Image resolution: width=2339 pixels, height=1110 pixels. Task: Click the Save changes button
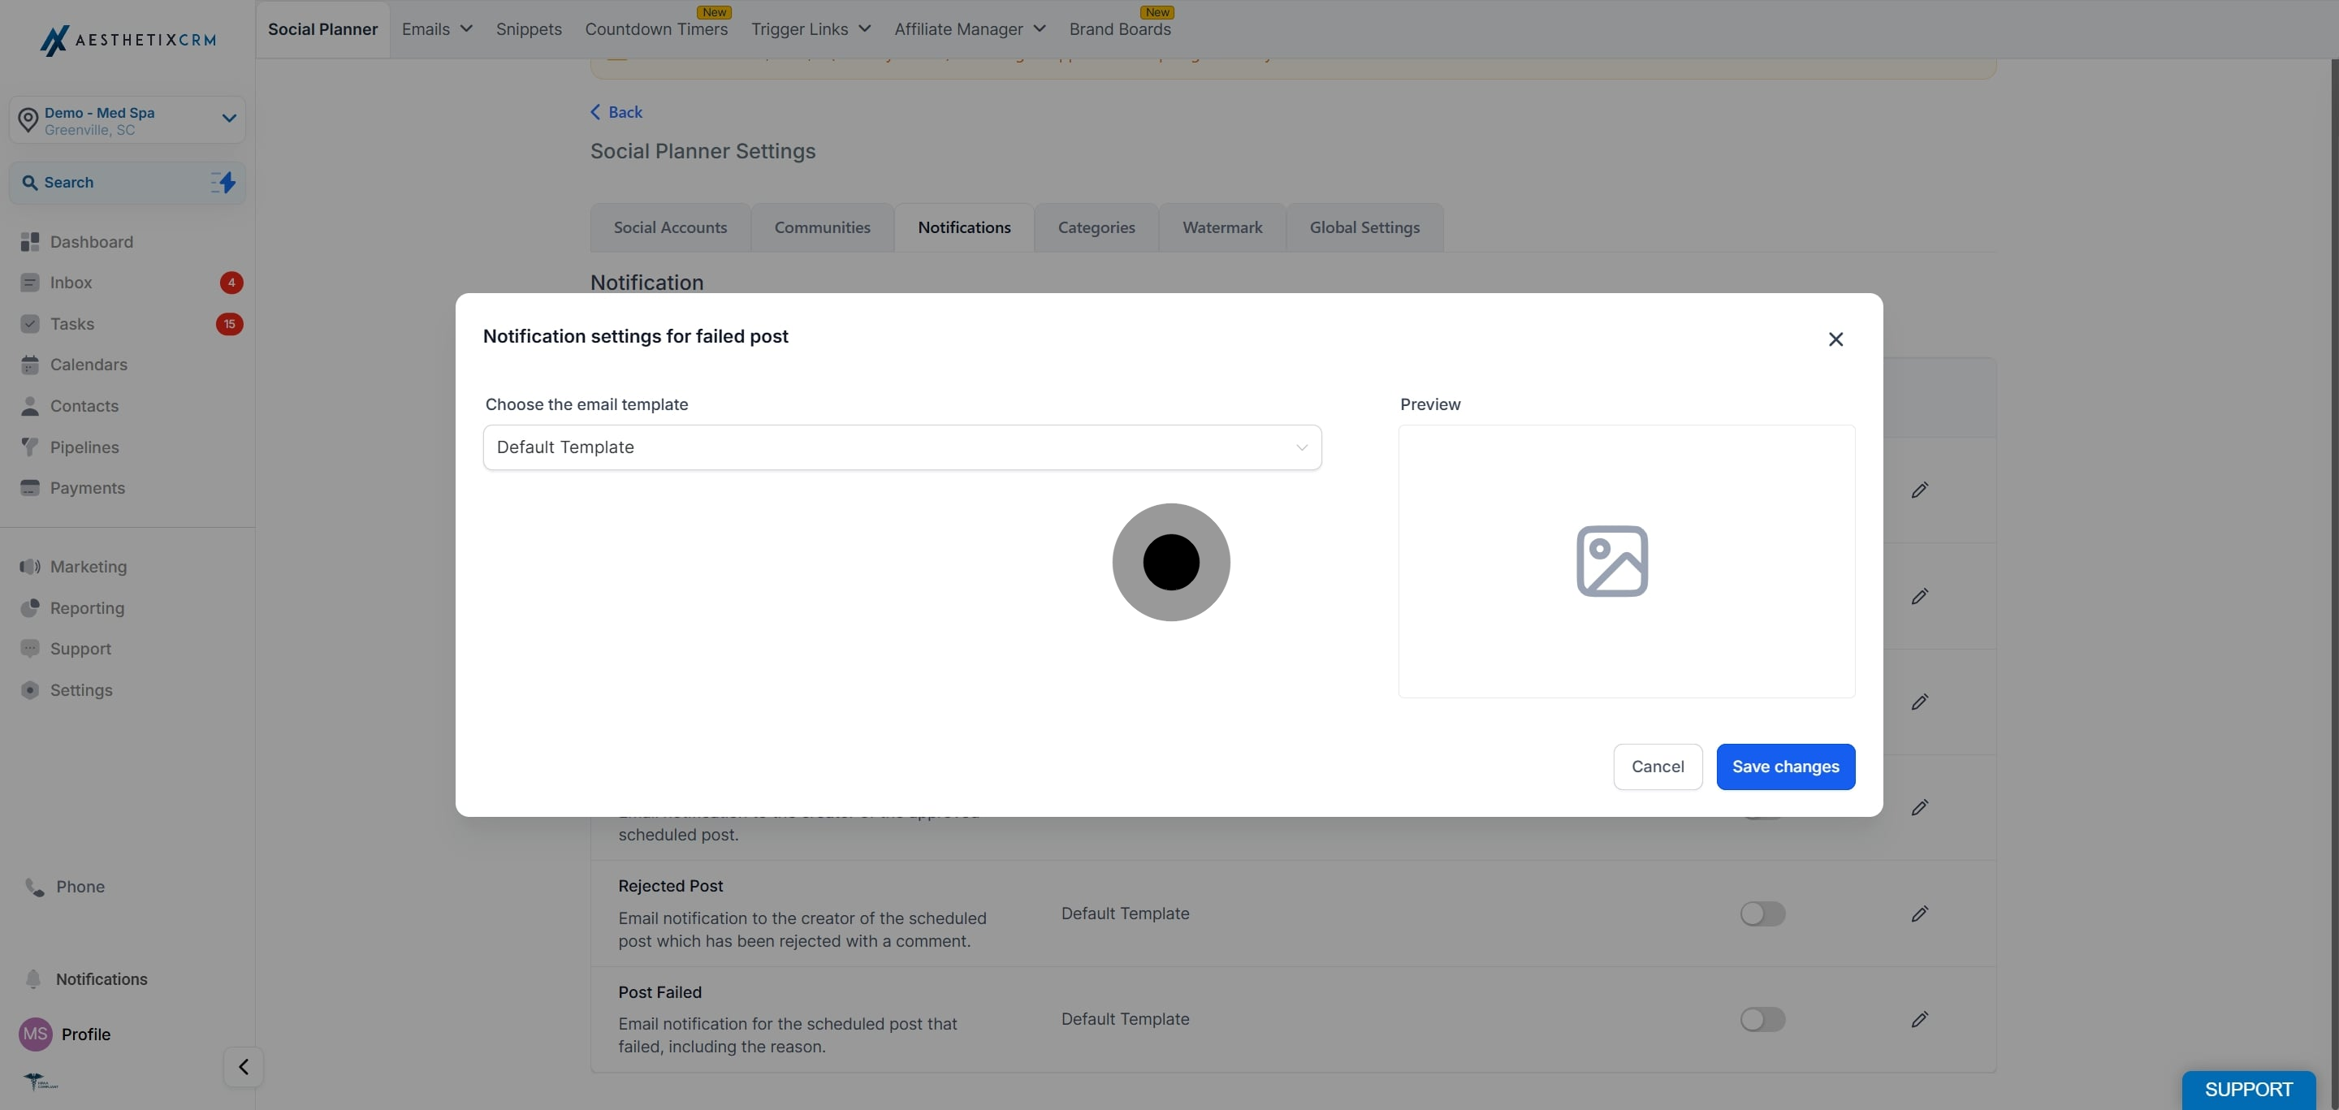point(1785,767)
